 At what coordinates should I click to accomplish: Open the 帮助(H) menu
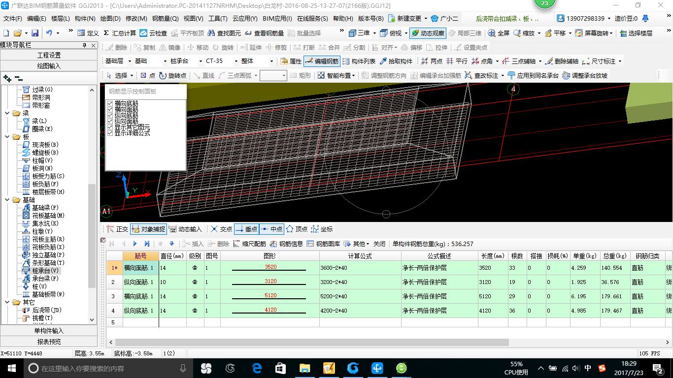click(x=343, y=19)
